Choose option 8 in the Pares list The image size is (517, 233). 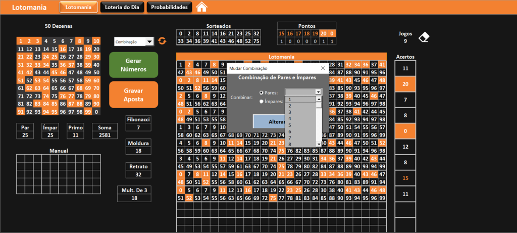pos(300,144)
